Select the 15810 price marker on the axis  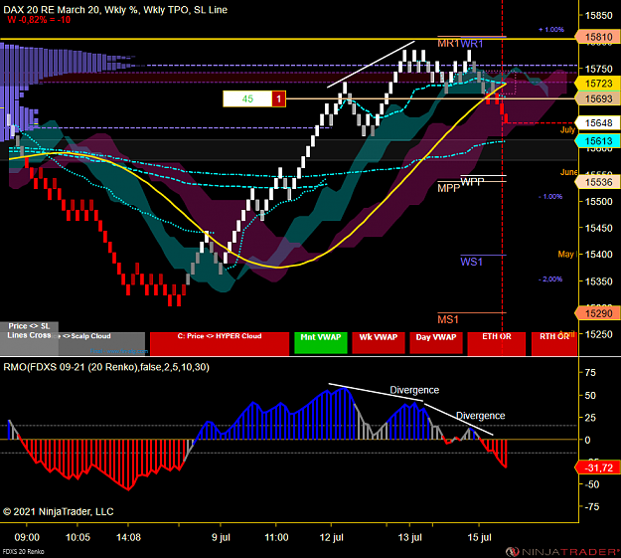[x=599, y=37]
